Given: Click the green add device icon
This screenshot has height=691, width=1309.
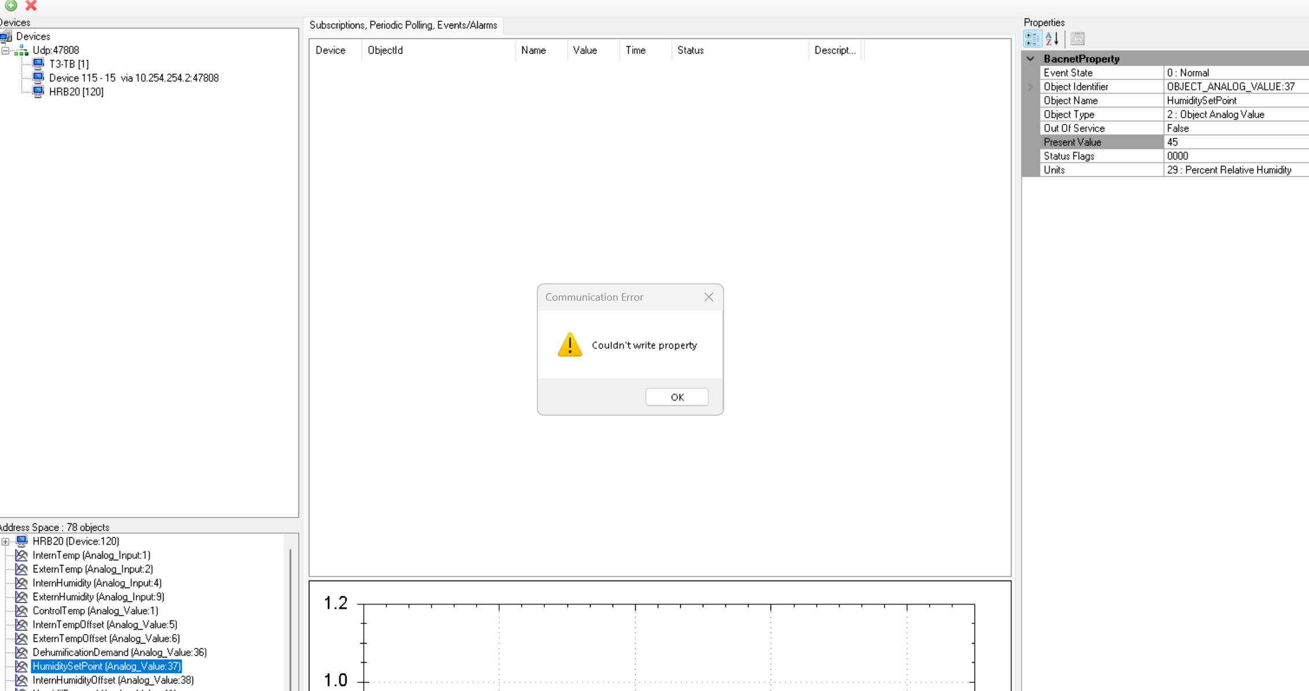Looking at the screenshot, I should [11, 5].
